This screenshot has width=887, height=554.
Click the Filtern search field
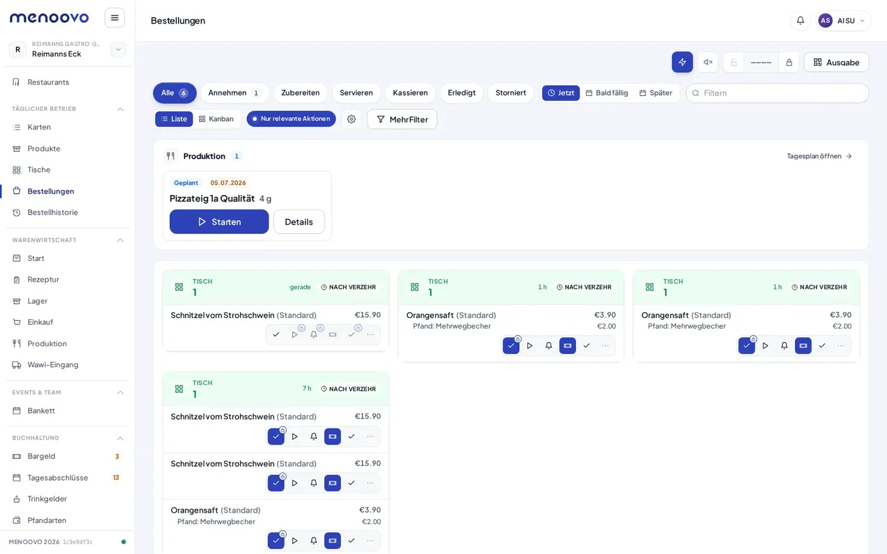point(777,93)
